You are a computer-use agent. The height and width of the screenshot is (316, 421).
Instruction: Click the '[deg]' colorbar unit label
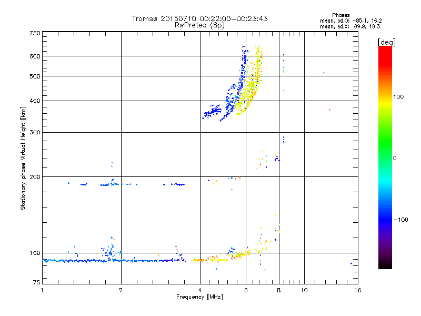click(386, 42)
